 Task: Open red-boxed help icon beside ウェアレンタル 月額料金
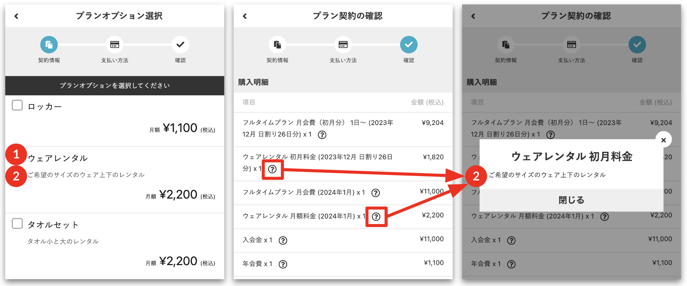[376, 217]
